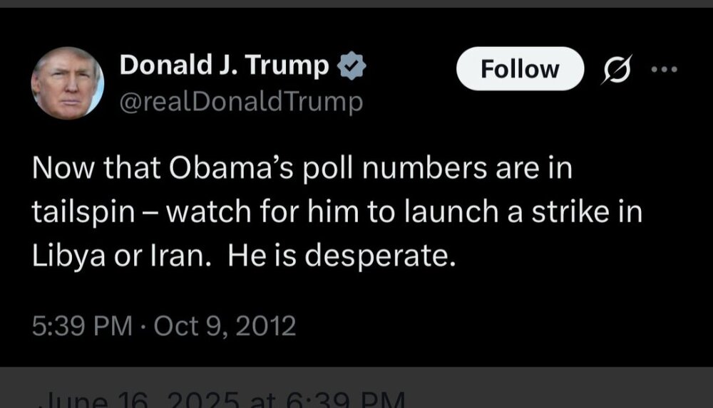Click the @realDonaldTrump handle
Screen dimensions: 713x408
coord(241,103)
